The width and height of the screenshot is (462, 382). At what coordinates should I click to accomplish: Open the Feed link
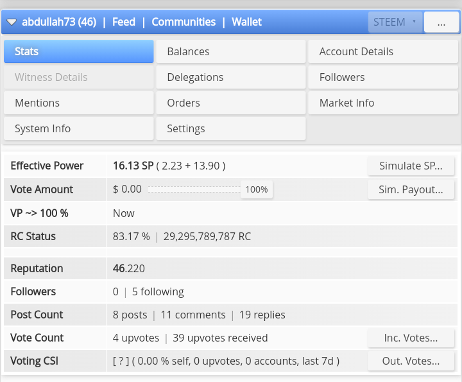click(x=124, y=22)
